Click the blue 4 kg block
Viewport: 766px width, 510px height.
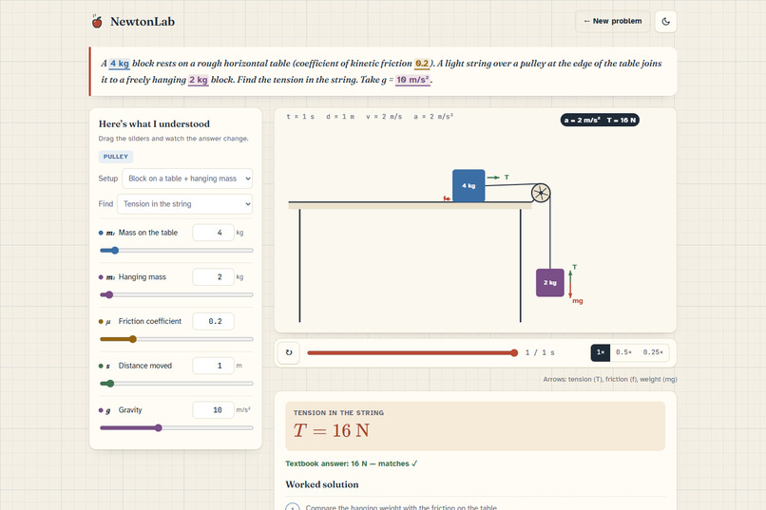click(x=469, y=185)
